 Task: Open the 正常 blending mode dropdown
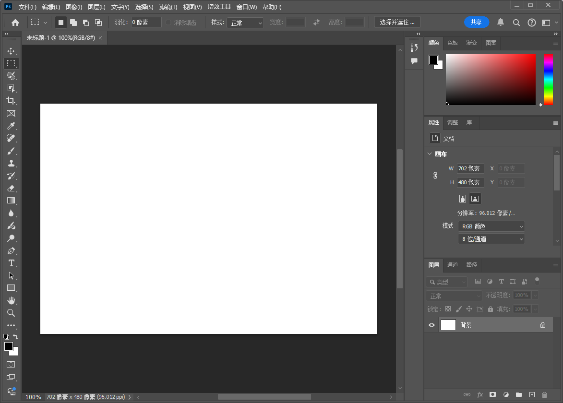pos(454,295)
